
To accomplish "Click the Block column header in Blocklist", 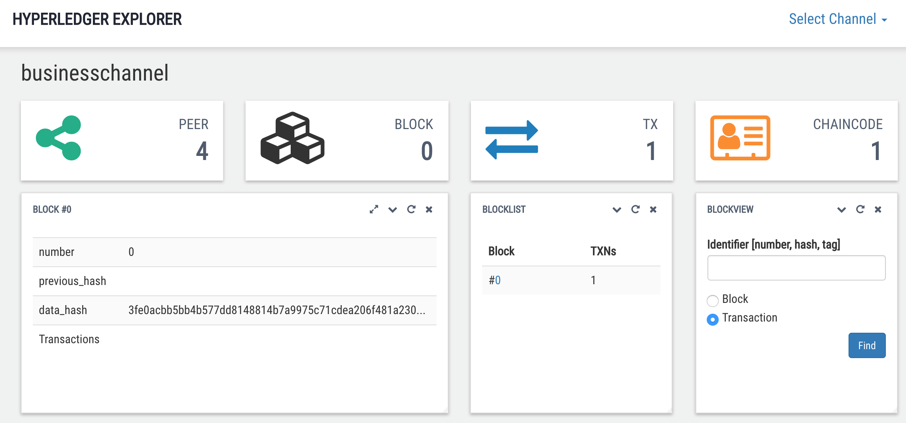I will coord(502,251).
